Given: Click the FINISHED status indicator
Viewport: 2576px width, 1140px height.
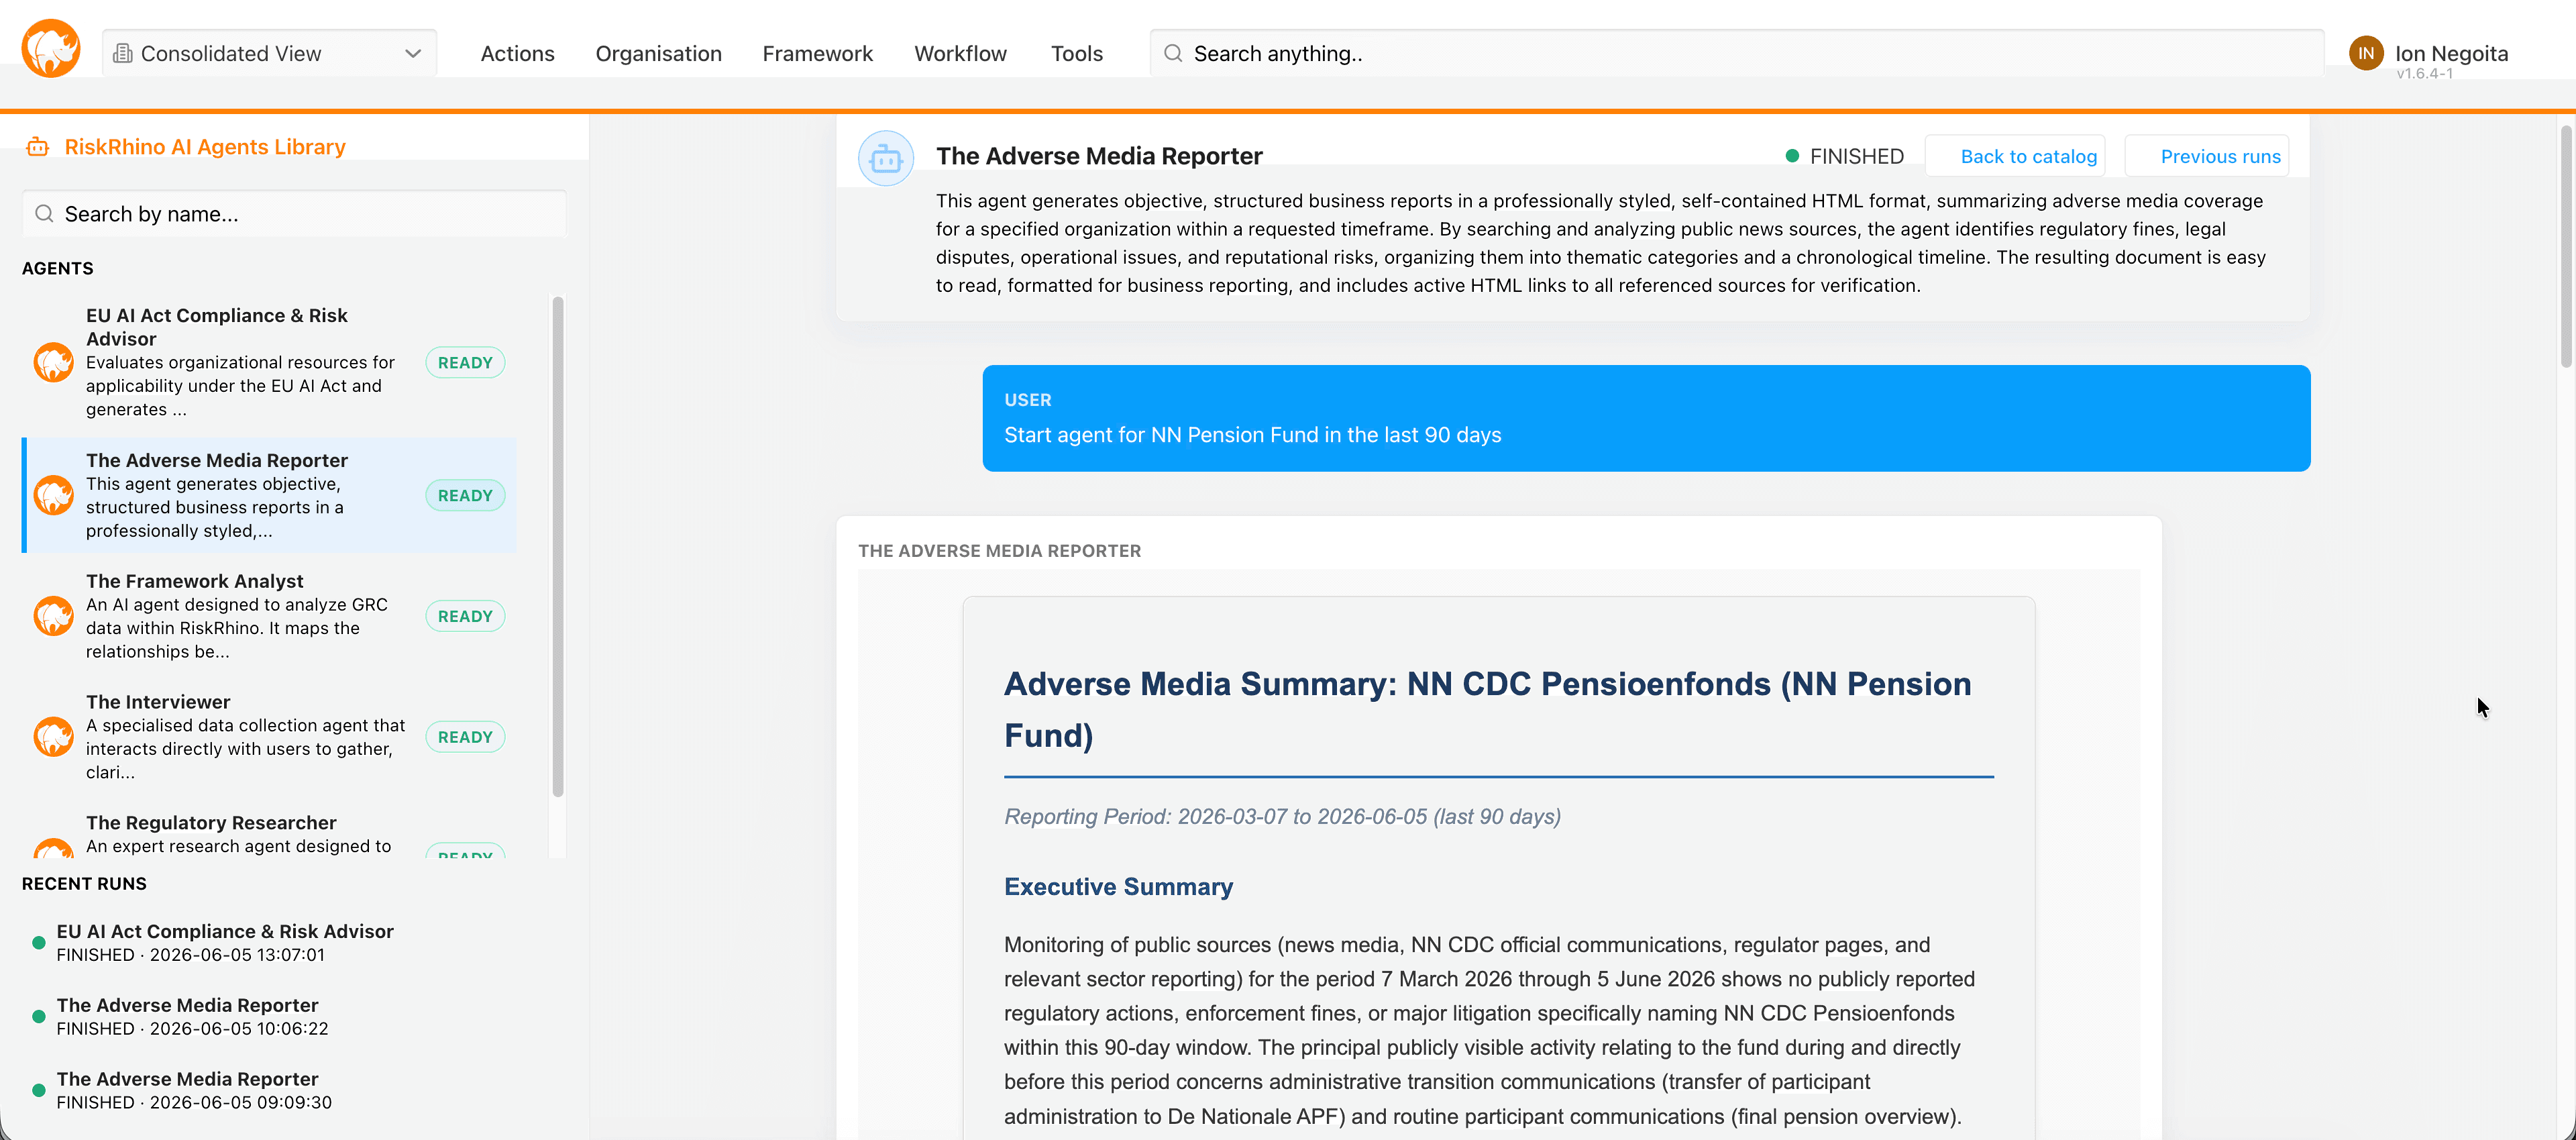Looking at the screenshot, I should pos(1845,156).
